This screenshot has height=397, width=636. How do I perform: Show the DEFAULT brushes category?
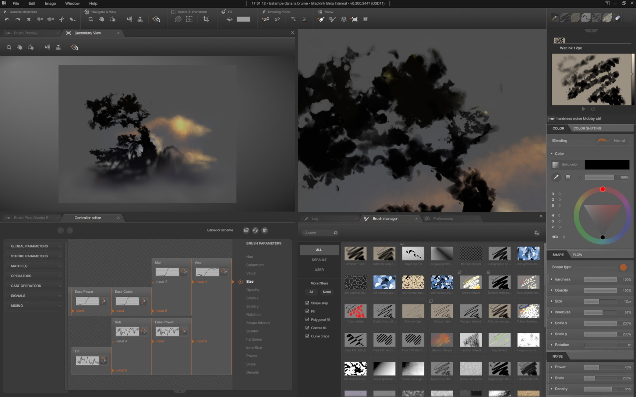coord(319,260)
